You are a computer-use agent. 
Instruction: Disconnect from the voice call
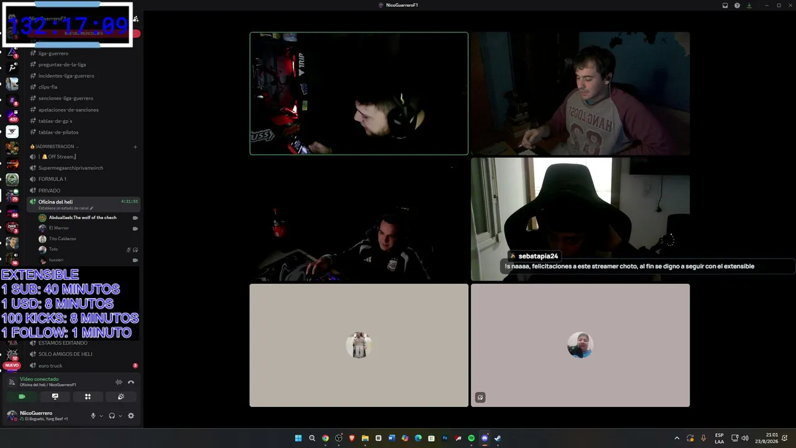(131, 382)
